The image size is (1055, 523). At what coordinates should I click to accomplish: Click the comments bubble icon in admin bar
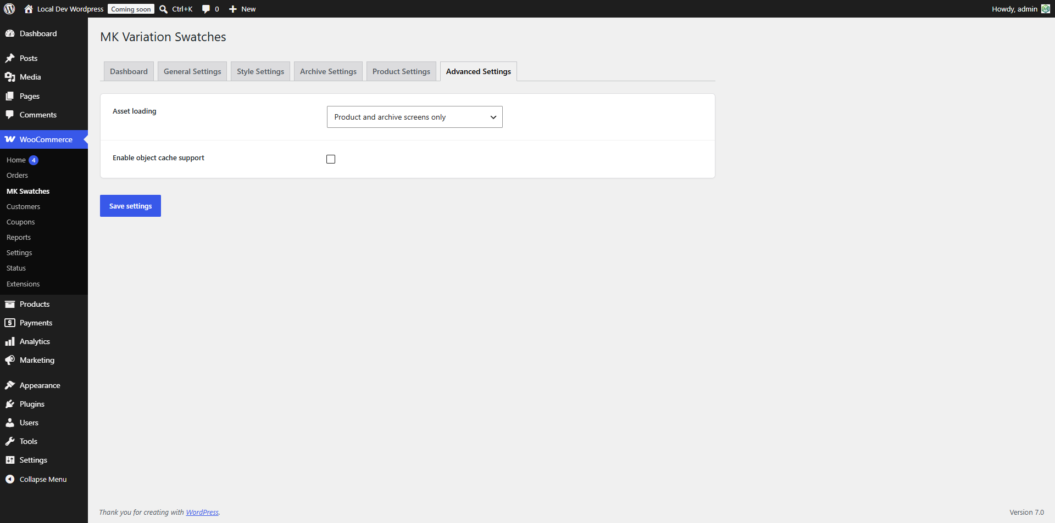pyautogui.click(x=206, y=9)
